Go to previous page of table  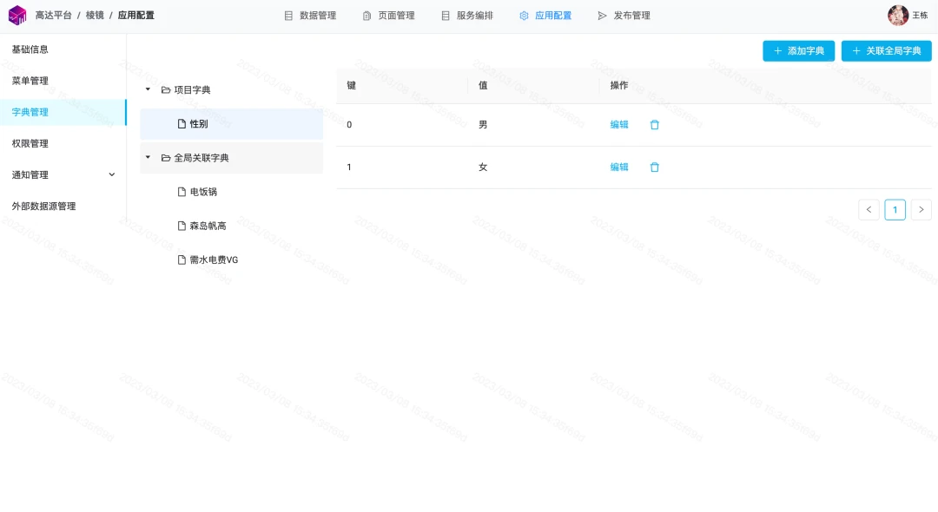[x=869, y=210]
